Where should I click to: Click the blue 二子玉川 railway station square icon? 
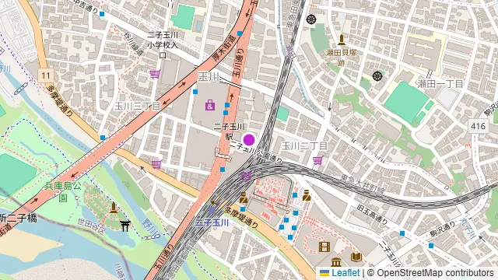tap(212, 210)
